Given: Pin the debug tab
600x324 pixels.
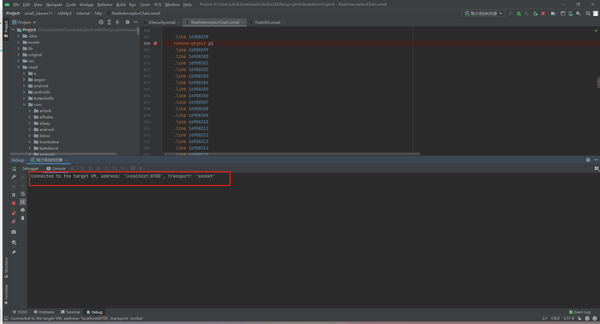Looking at the screenshot, I should coord(14,252).
